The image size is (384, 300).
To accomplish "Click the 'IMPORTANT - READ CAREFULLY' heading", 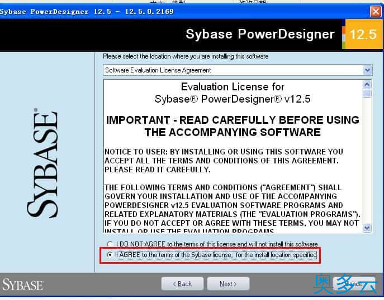I will pos(233,126).
